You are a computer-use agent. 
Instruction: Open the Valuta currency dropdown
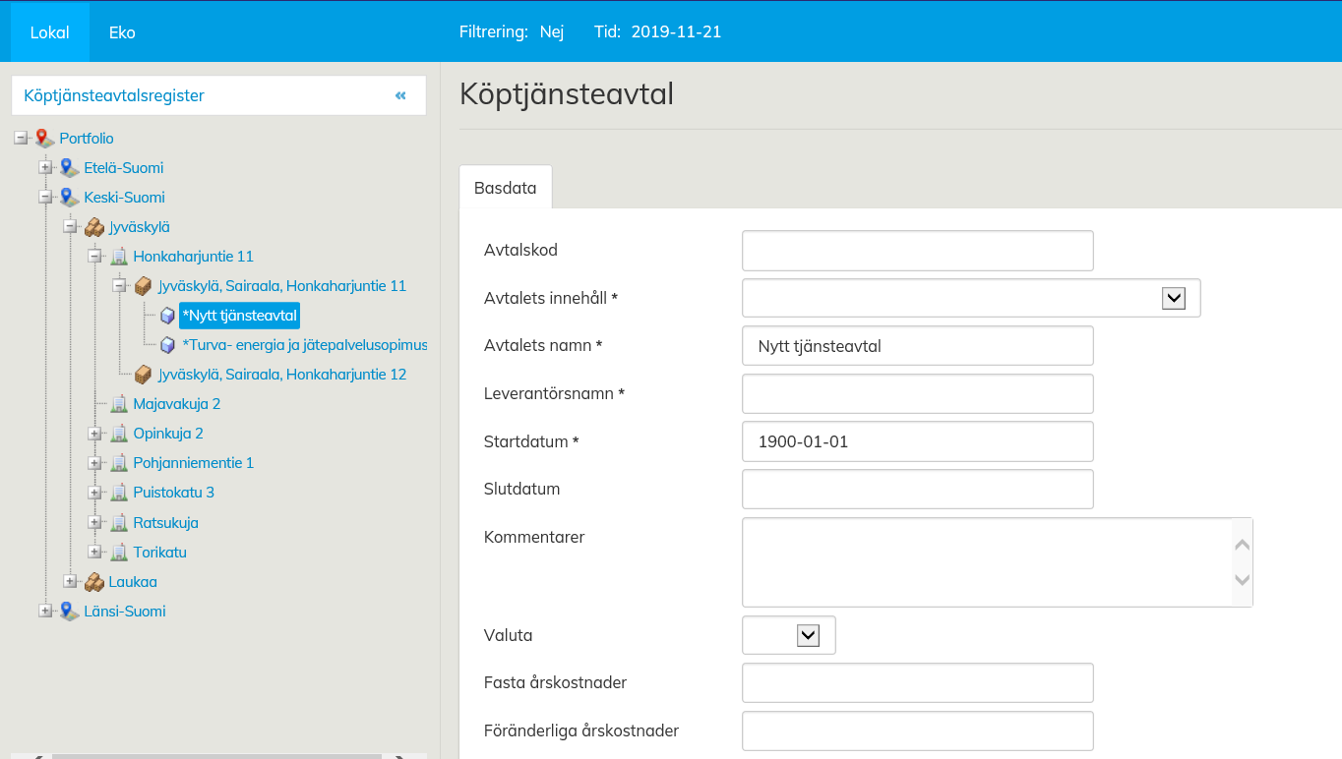tap(808, 635)
